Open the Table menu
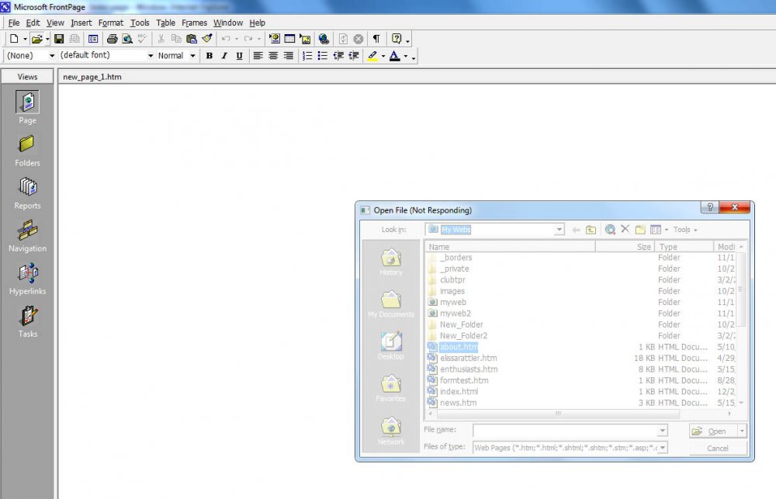Screen dimensions: 776x499 pyautogui.click(x=165, y=23)
